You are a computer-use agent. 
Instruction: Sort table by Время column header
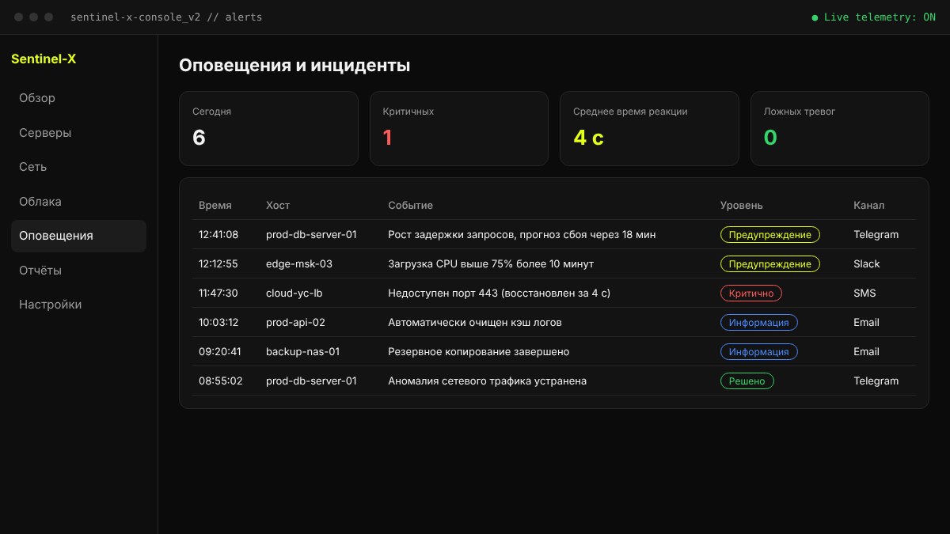point(215,206)
